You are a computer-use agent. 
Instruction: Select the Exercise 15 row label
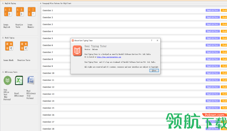tap(48, 108)
